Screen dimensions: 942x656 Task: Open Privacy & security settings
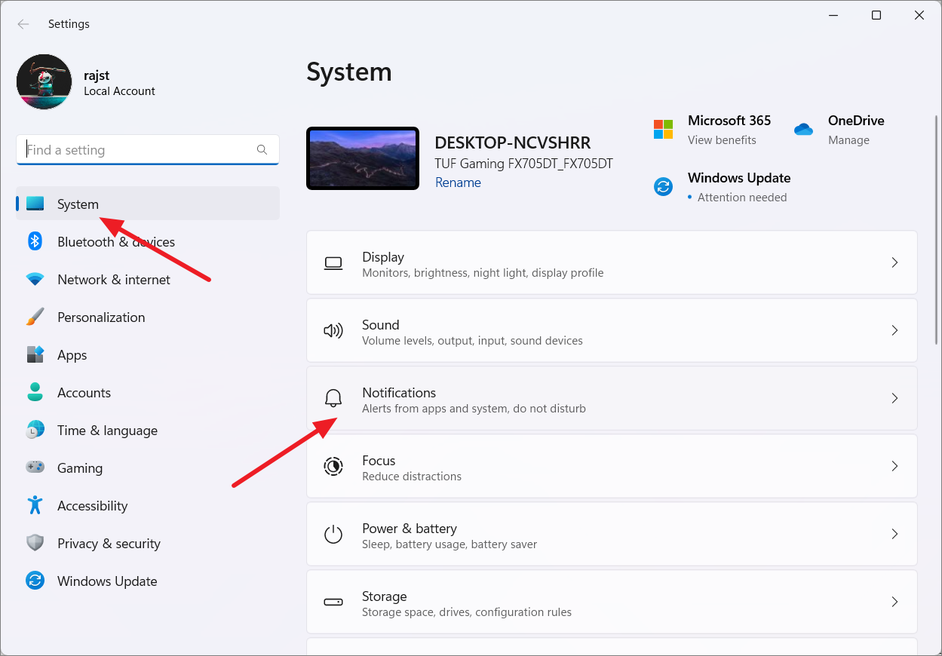(148, 543)
